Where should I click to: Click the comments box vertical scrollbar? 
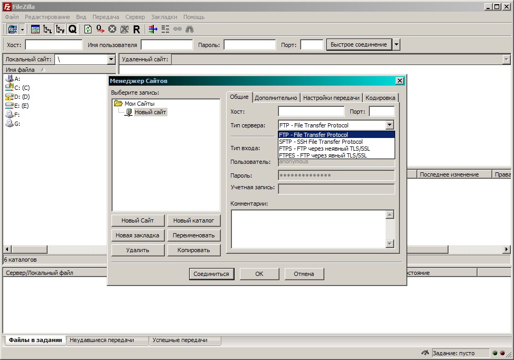coord(390,229)
